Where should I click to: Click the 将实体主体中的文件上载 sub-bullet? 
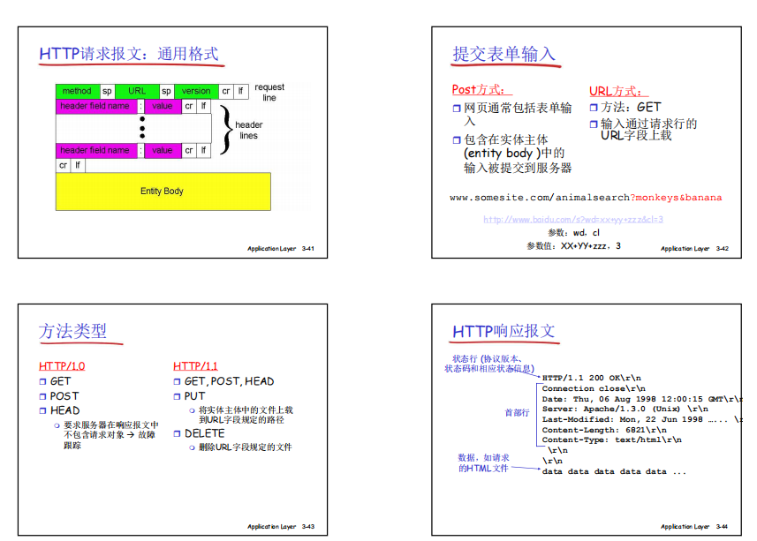pyautogui.click(x=241, y=415)
